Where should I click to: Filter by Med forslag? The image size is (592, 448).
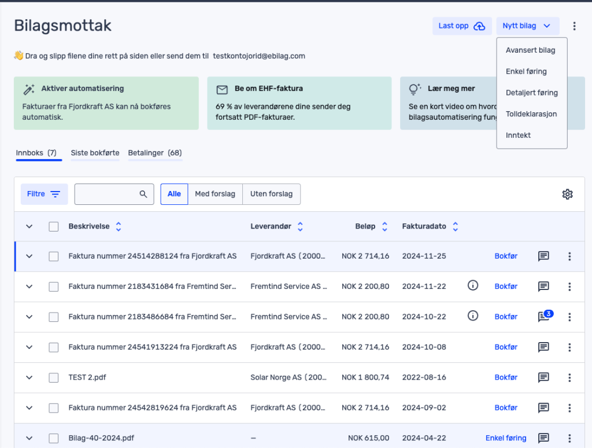click(215, 194)
